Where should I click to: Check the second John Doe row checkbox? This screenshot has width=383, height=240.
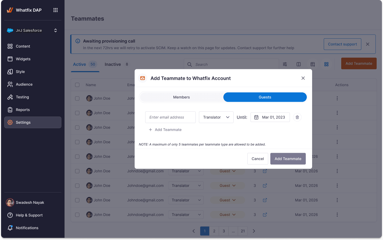pyautogui.click(x=77, y=113)
